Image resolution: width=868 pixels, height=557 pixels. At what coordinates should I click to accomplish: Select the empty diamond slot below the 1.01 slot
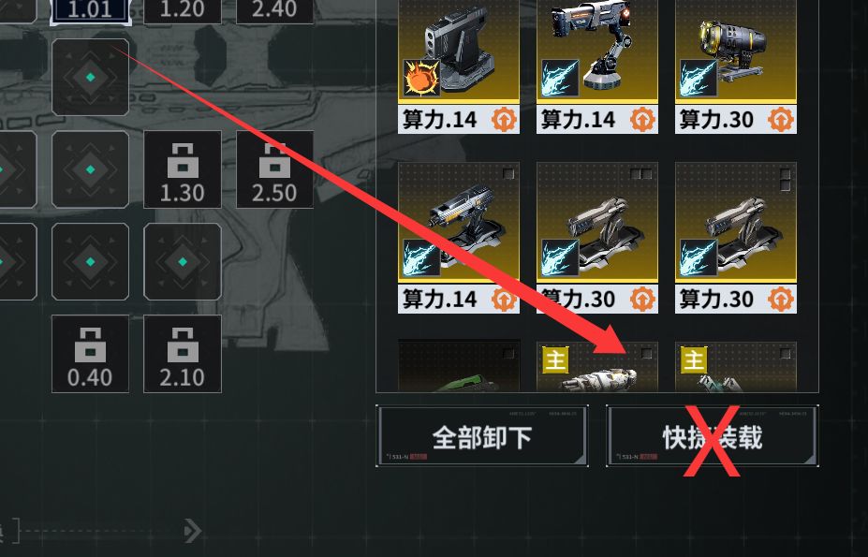pyautogui.click(x=90, y=78)
